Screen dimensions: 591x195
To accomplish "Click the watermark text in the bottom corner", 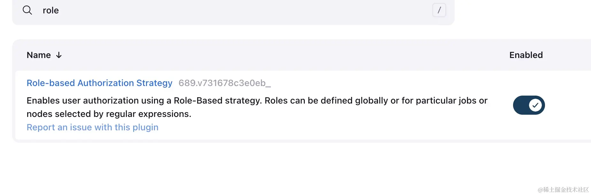I will click(563, 190).
